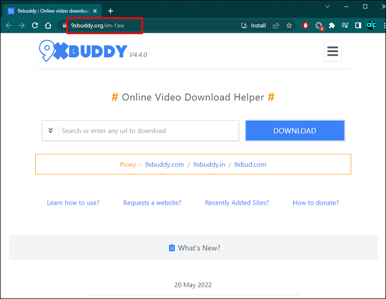Click the V4.4.0 version label

138,55
